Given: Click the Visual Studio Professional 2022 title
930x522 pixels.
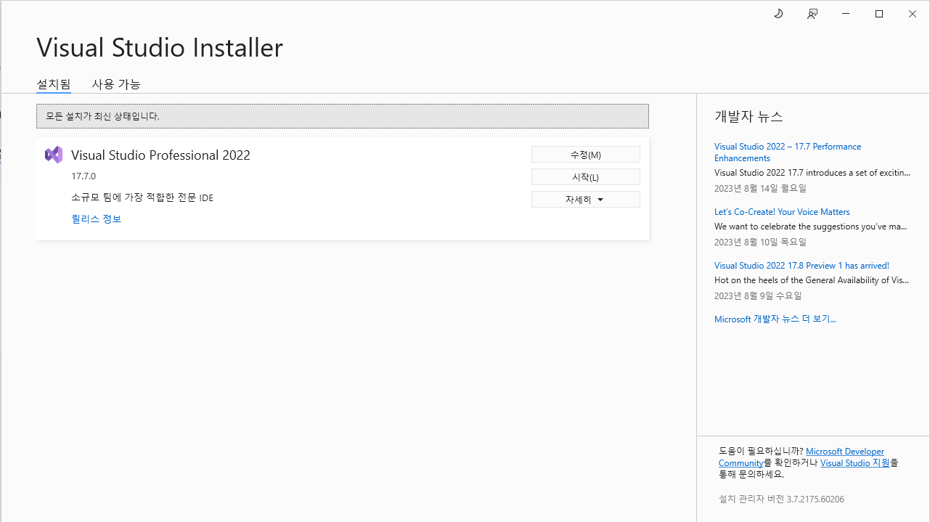Looking at the screenshot, I should pos(160,155).
